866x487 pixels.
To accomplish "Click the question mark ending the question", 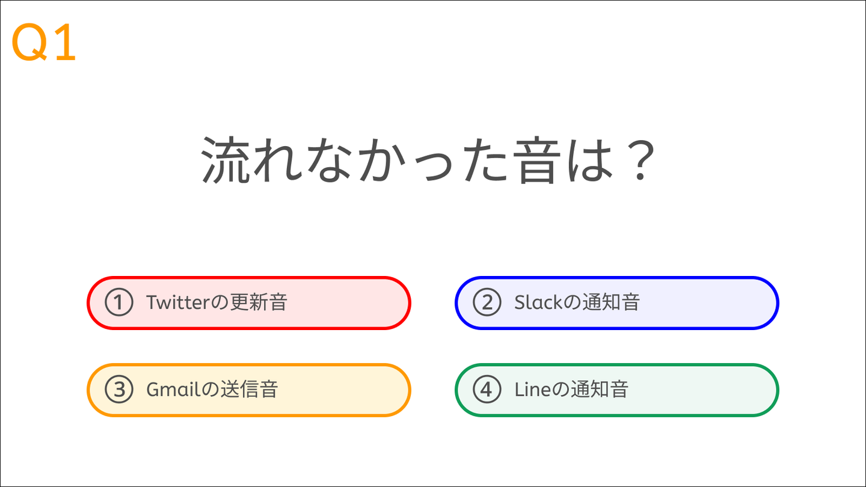I will tap(635, 161).
